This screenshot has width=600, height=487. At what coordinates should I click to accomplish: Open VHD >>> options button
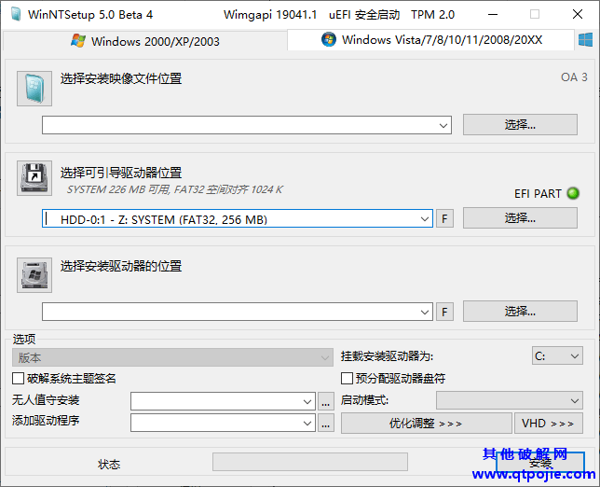pos(549,423)
